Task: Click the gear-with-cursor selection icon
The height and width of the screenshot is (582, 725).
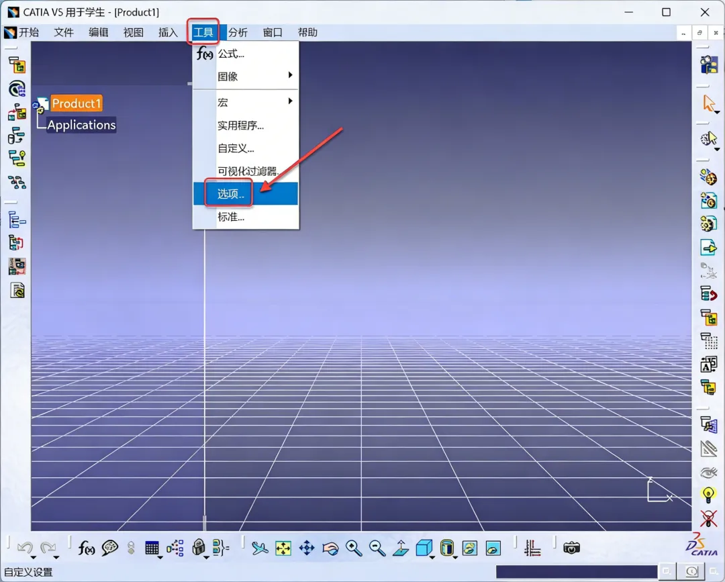Action: pyautogui.click(x=708, y=138)
